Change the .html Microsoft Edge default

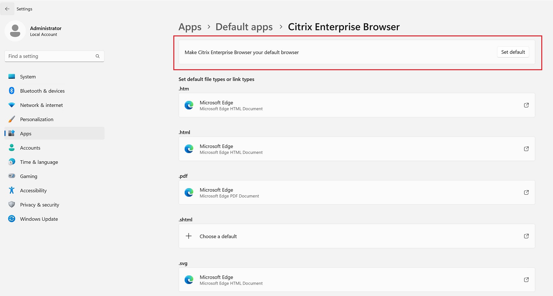point(357,149)
